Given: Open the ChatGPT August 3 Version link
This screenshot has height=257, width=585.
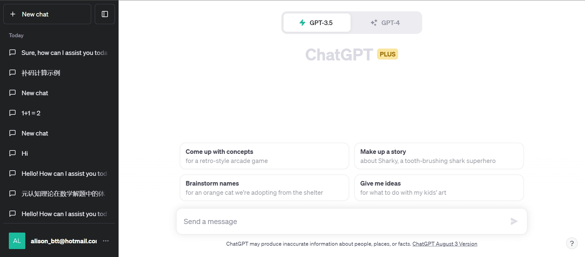Looking at the screenshot, I should tap(445, 244).
